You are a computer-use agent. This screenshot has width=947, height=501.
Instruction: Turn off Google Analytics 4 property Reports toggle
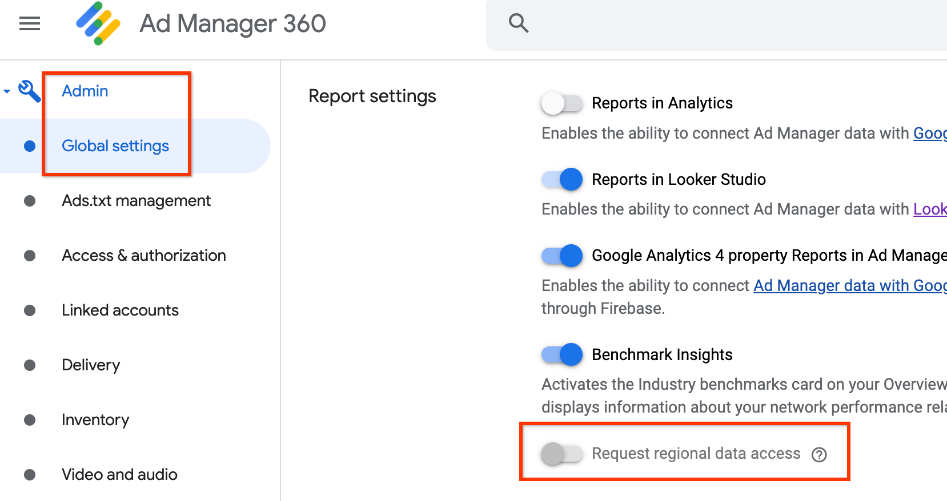(562, 256)
